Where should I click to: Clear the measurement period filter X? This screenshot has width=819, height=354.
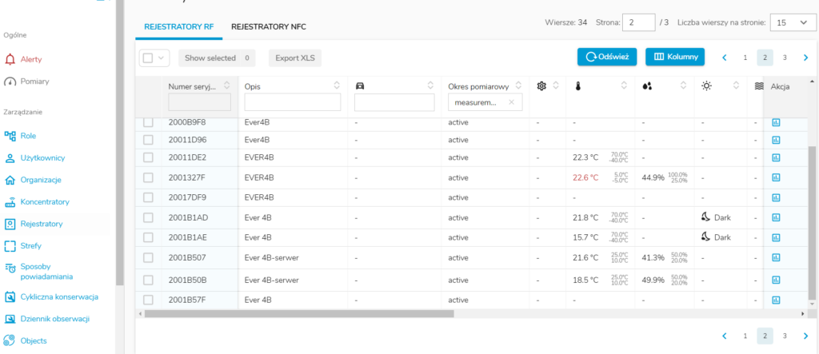pyautogui.click(x=511, y=102)
